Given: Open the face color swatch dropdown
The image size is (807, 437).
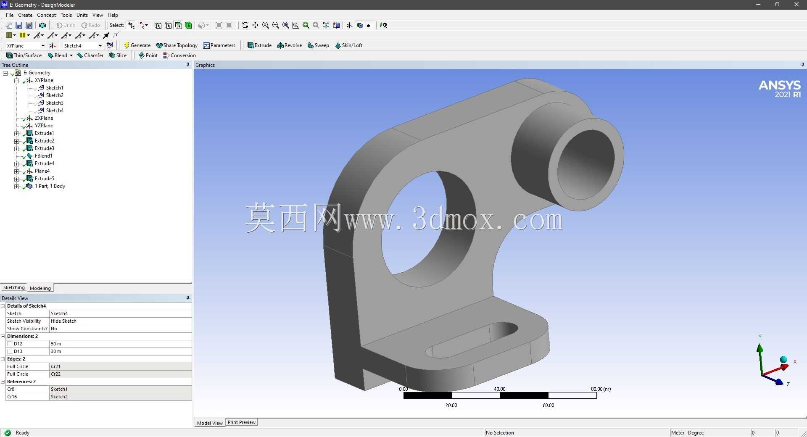Looking at the screenshot, I should [14, 35].
